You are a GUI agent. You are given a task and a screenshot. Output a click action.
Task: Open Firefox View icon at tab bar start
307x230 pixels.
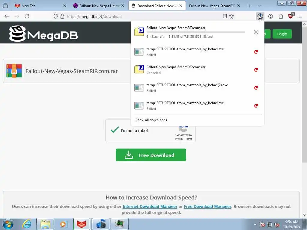[5, 6]
